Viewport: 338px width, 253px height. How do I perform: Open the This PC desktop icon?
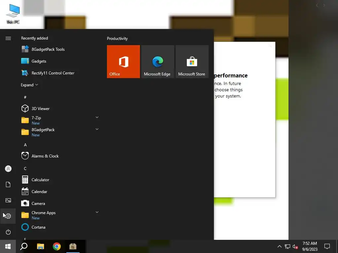[x=13, y=14]
